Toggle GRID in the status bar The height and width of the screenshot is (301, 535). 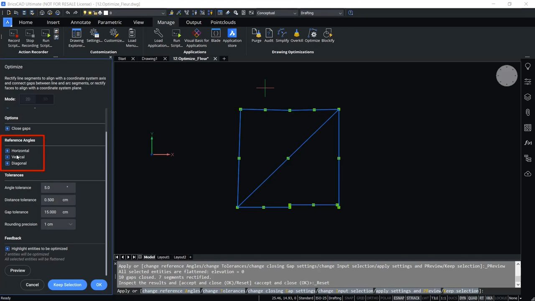pos(360,298)
